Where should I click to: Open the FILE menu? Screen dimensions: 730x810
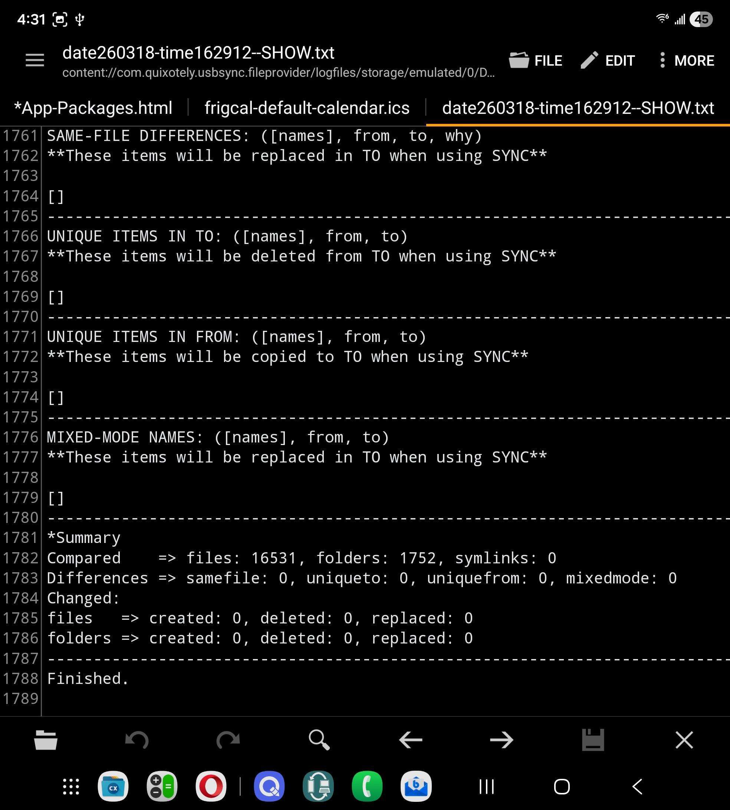[x=536, y=60]
